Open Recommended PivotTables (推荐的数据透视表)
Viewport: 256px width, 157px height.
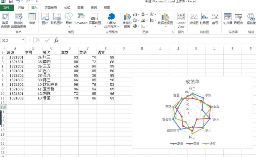click(x=19, y=20)
